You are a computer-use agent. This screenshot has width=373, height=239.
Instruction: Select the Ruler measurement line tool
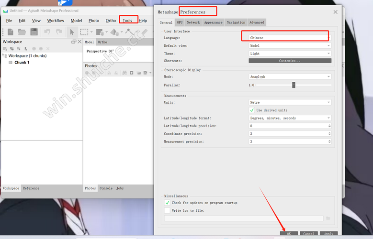click(x=129, y=32)
